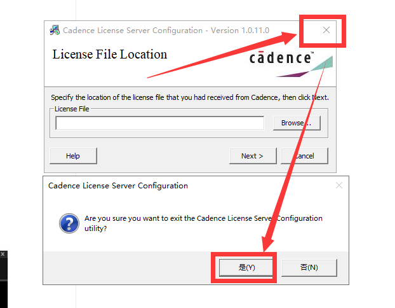
Task: Confirm exit with the 是(Y) button
Action: 246,267
